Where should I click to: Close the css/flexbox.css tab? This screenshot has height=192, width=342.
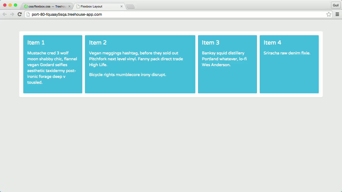69,6
